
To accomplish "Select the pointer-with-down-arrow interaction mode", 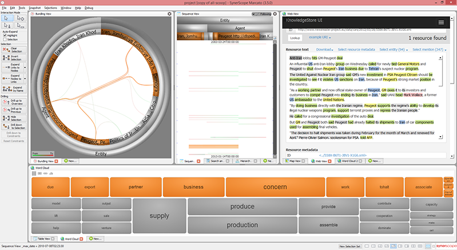I will click(7, 26).
